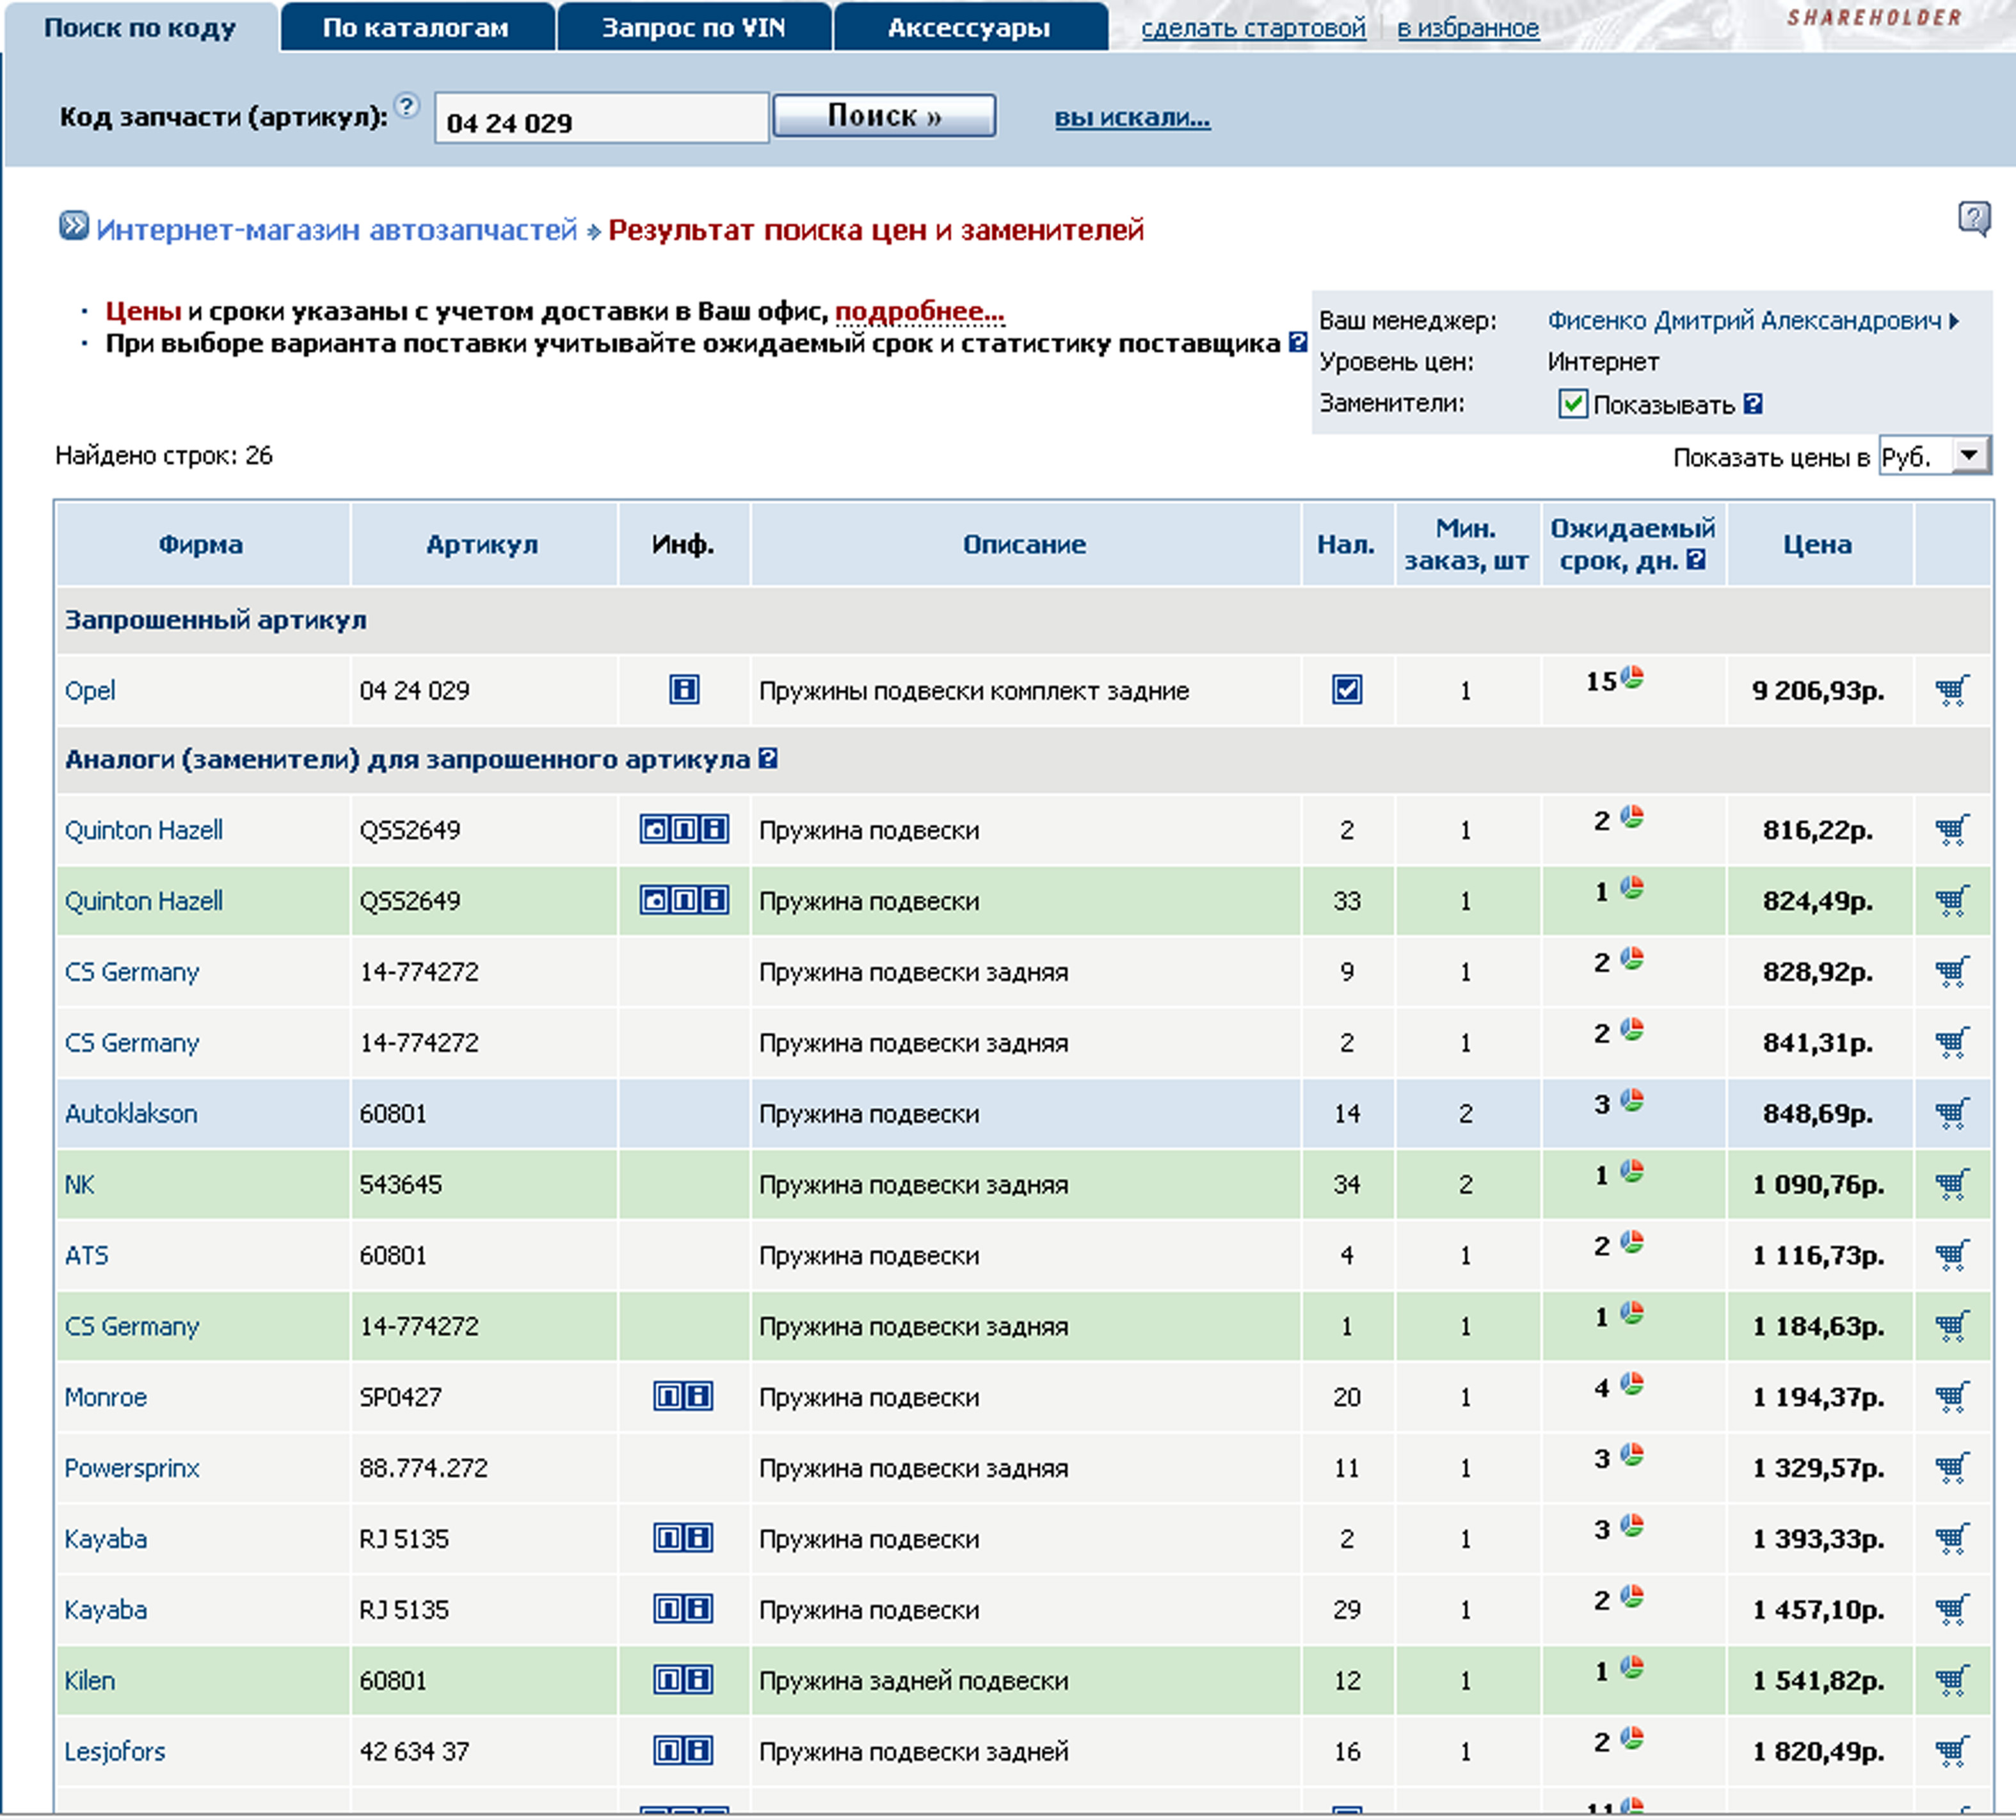The image size is (2016, 1820).
Task: Open help icon next to Показывать checkbox
Action: coord(1753,404)
